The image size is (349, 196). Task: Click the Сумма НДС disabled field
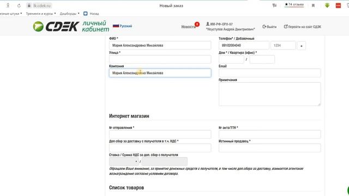click(x=165, y=162)
